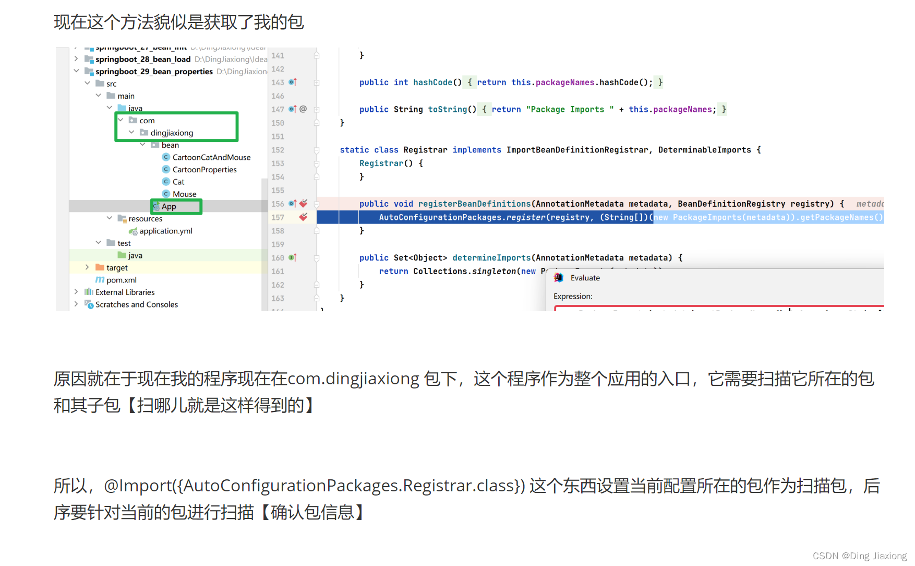Click the bean package folder icon
Screen dimensions: 915x566
point(155,145)
